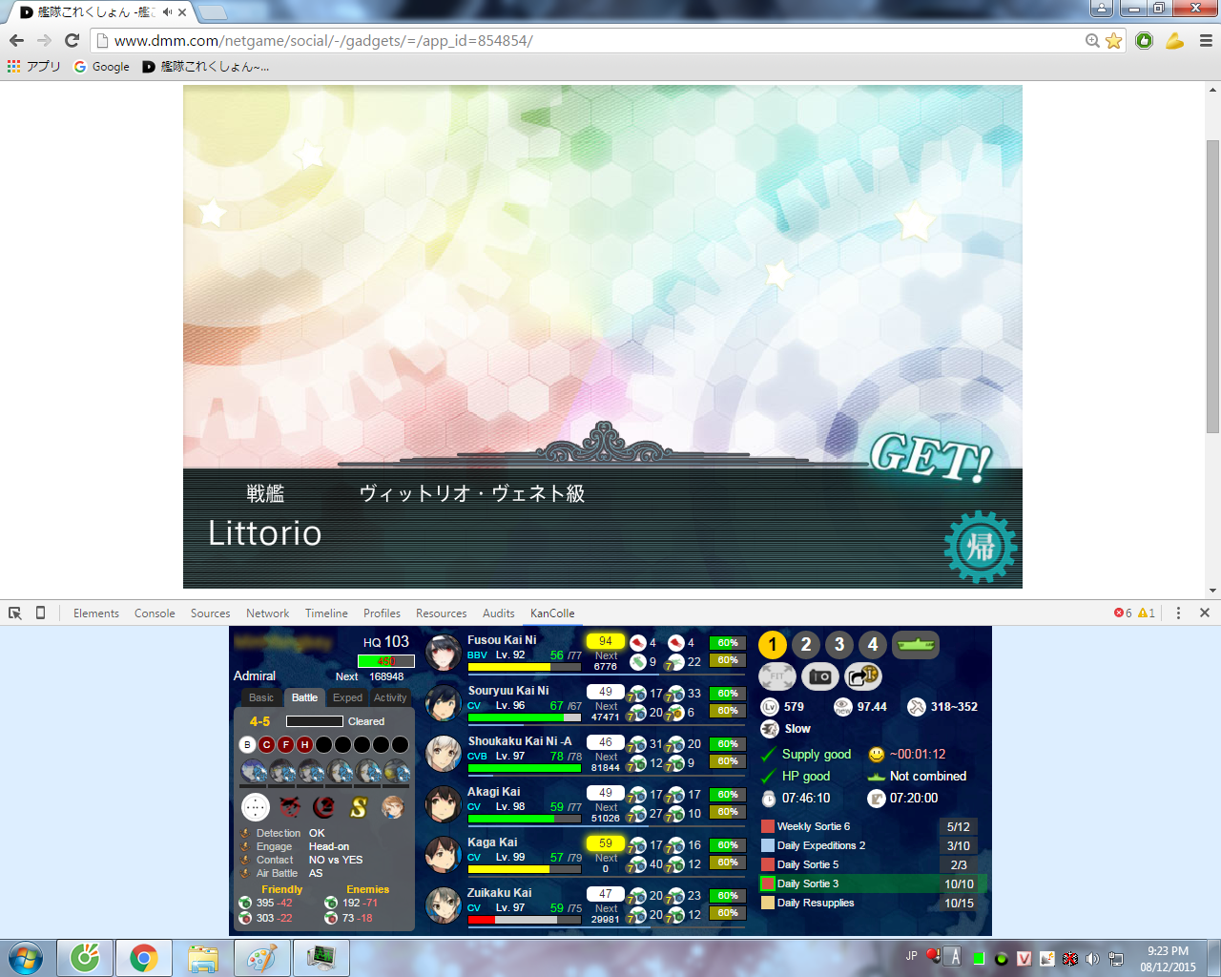Select fleet 1 button
Screen dimensions: 1221x977
[773, 645]
